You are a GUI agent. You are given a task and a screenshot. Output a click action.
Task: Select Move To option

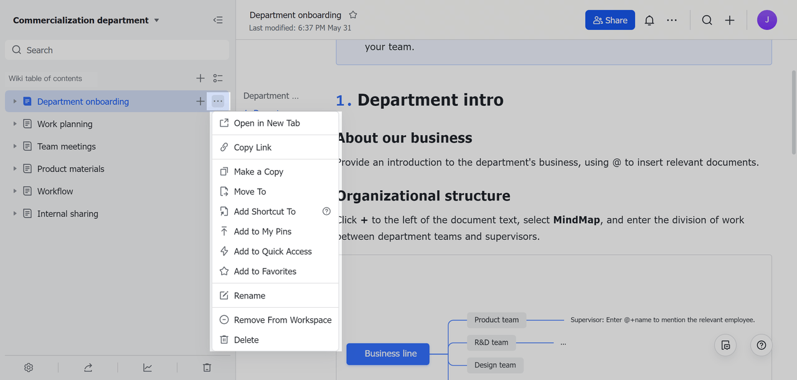pos(275,191)
